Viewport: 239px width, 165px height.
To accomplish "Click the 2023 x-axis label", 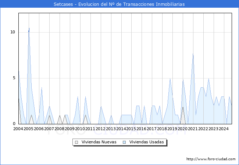I will (x=213, y=129).
